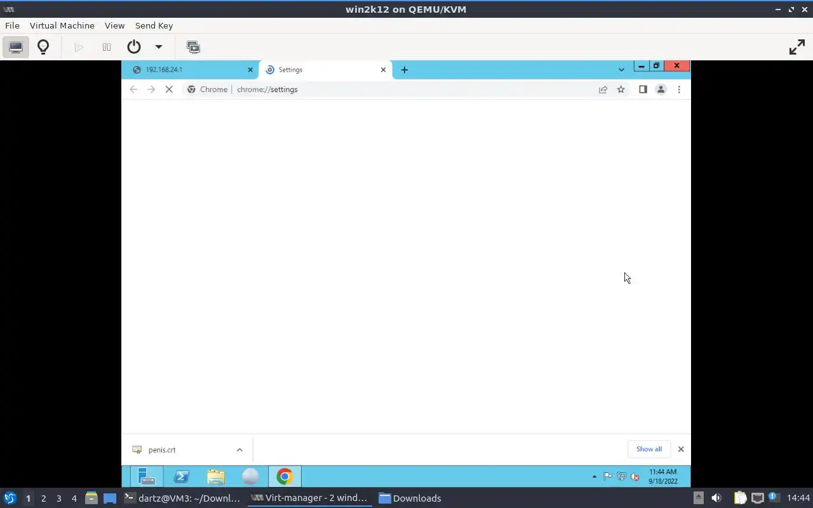Open host clipboard manager tray icon

click(x=740, y=498)
